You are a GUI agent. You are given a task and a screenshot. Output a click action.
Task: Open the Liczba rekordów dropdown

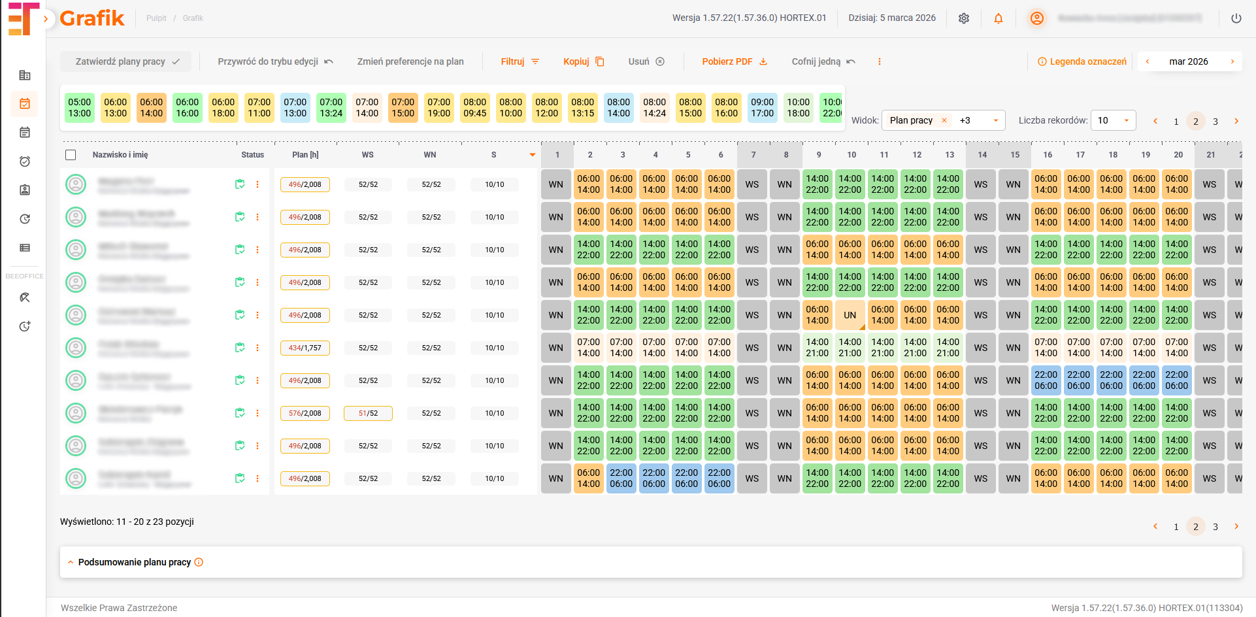(1113, 120)
